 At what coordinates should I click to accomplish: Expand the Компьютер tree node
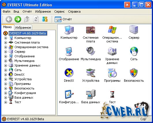(x=5, y=38)
